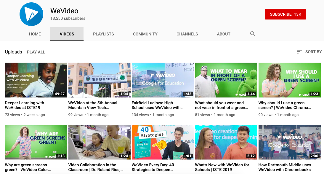324x174 pixels.
Task: Click the 1:43 duration badge
Action: (188, 94)
